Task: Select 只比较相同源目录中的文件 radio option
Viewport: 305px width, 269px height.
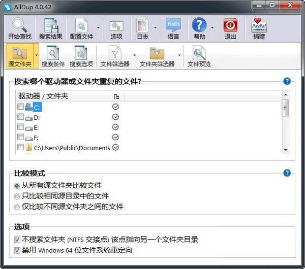Action: [17, 196]
